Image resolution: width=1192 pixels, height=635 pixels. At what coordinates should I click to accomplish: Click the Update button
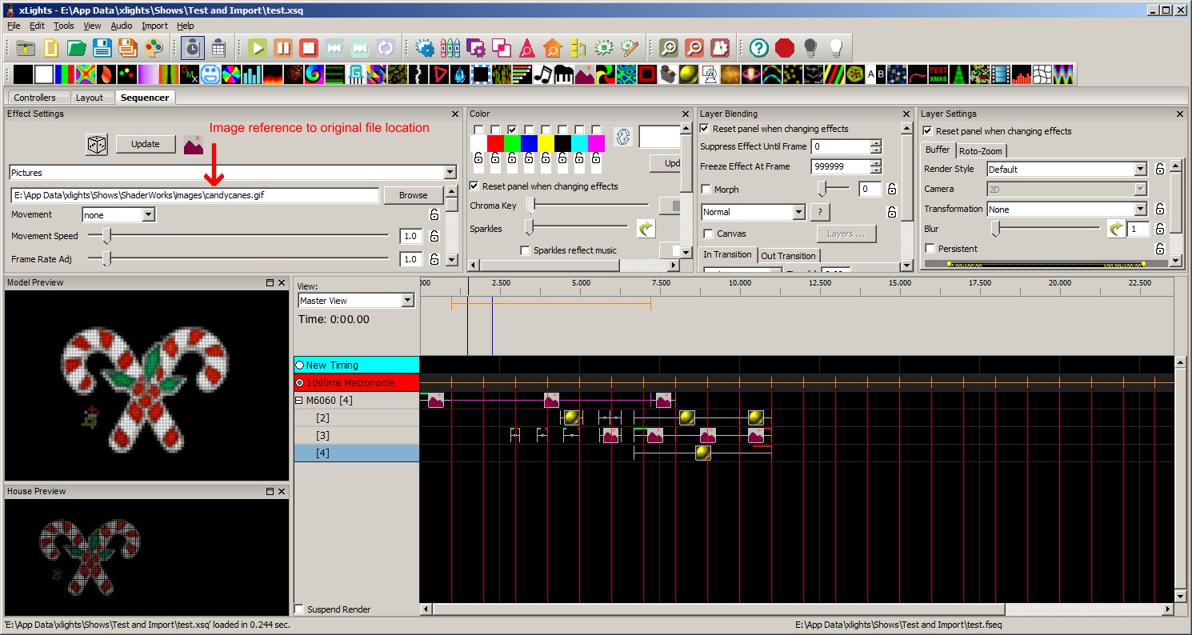tap(146, 144)
